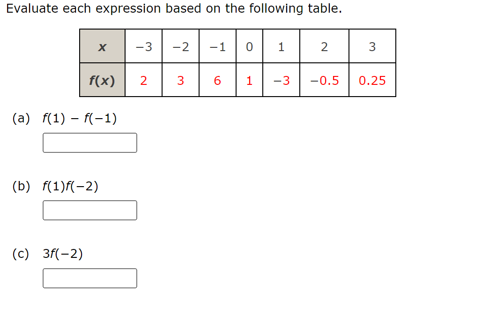Click the f(x) value −0.5 under x = 2

click(x=324, y=80)
